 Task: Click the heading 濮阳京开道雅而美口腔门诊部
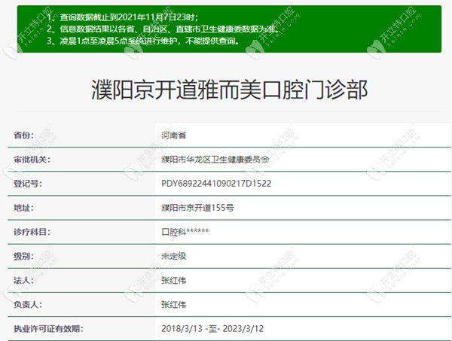(229, 90)
